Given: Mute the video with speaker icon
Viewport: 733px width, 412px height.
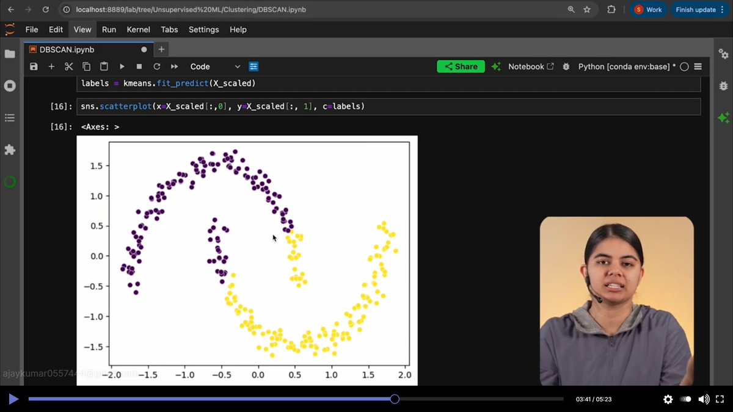Looking at the screenshot, I should pyautogui.click(x=704, y=399).
